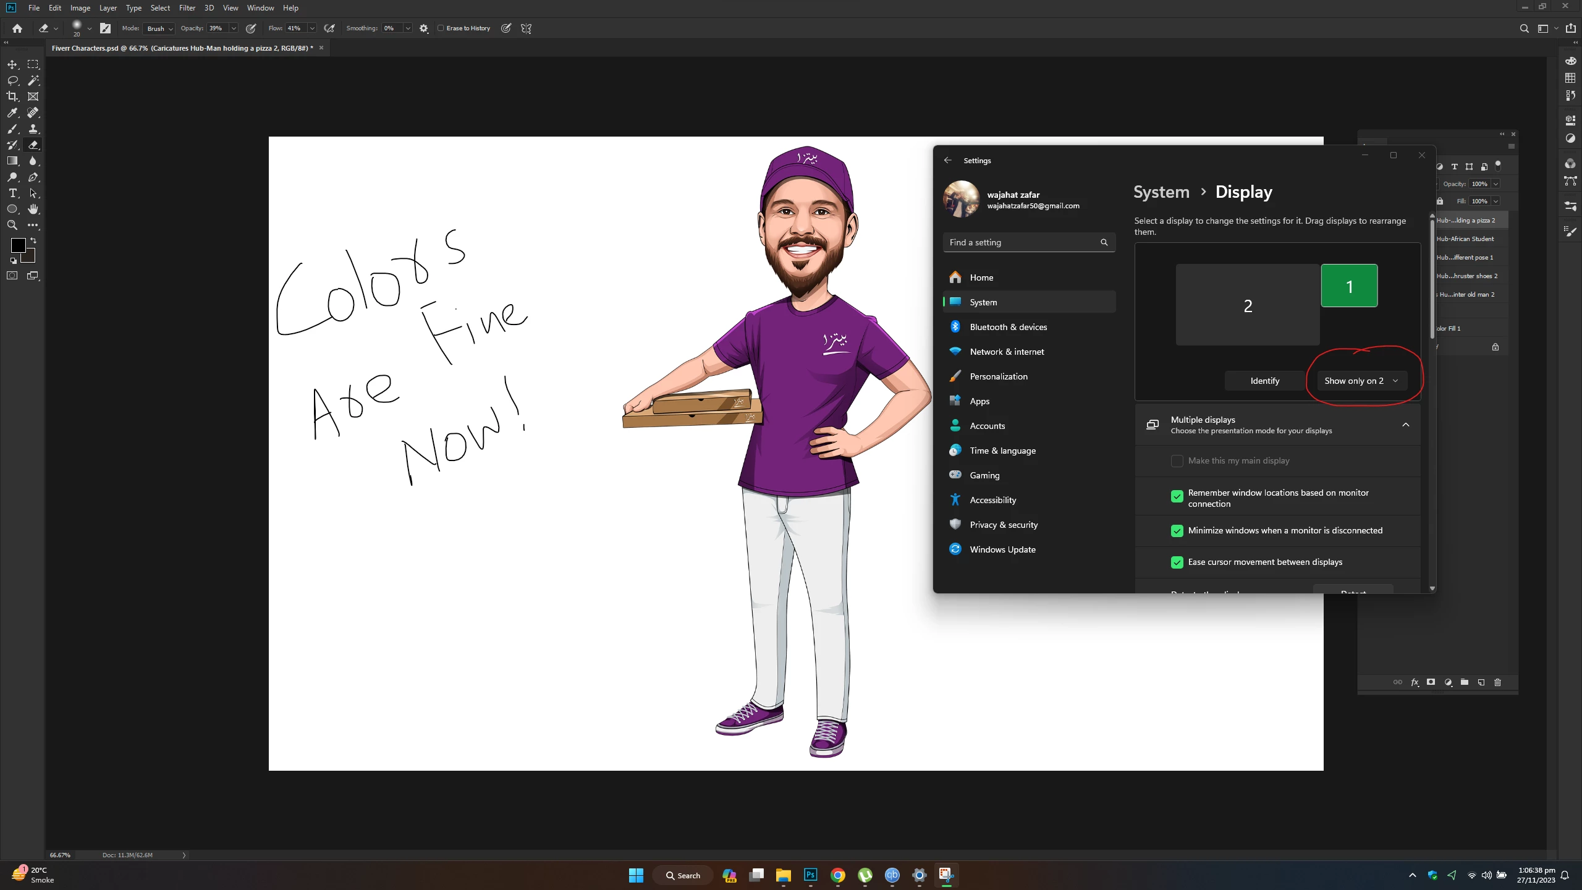Open brush settings gear icon

(x=424, y=28)
